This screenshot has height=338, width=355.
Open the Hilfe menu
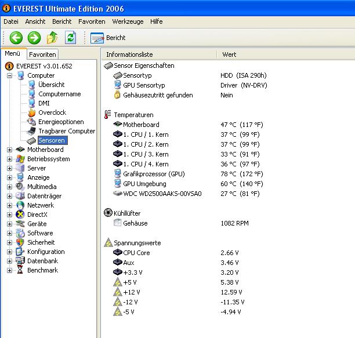pyautogui.click(x=156, y=21)
